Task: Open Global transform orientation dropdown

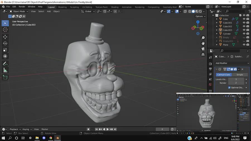Action: [x=88, y=11]
